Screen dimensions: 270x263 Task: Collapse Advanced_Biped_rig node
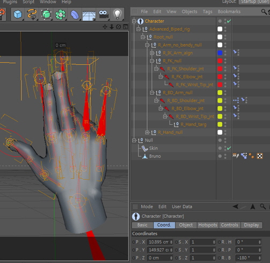[x=138, y=29]
